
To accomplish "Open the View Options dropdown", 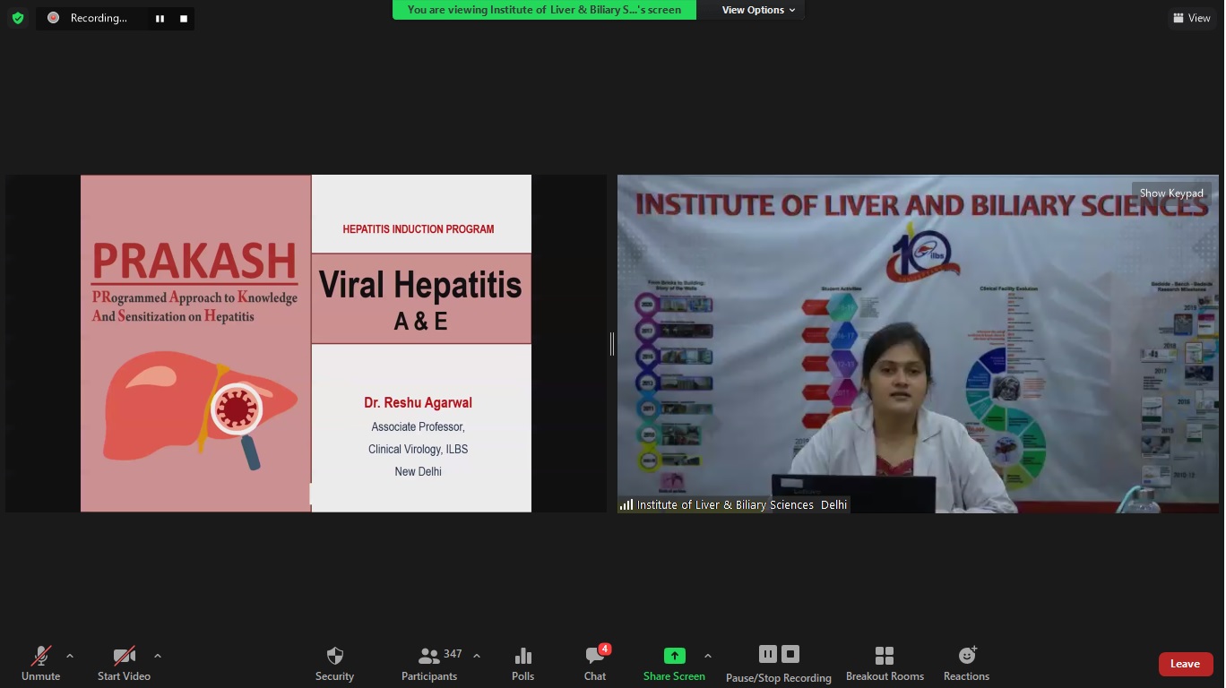I will [x=758, y=10].
